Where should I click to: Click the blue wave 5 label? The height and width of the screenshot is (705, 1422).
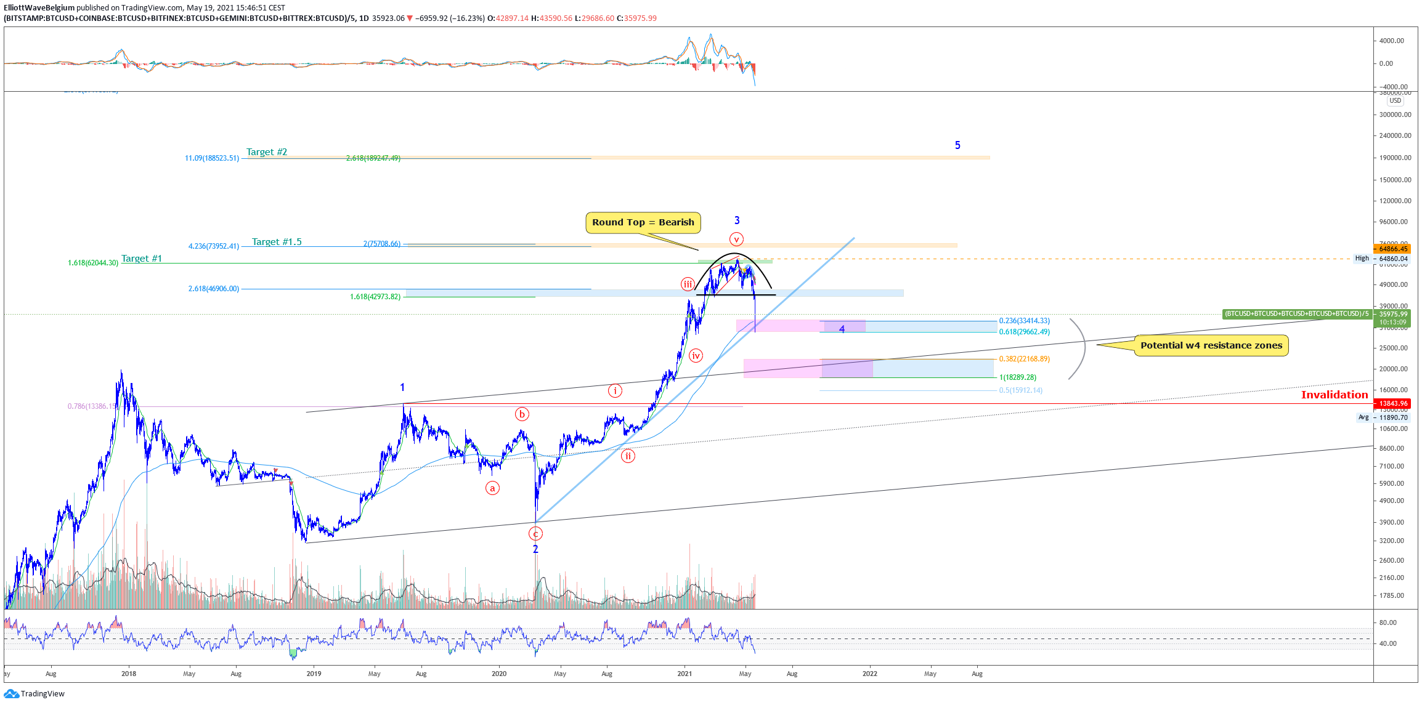pos(957,145)
